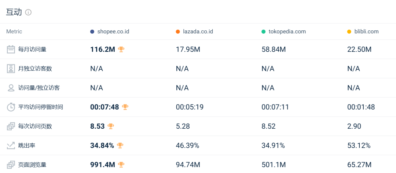The image size is (396, 173).
Task: Click shopee monthly visits value 116.2M
Action: click(103, 49)
